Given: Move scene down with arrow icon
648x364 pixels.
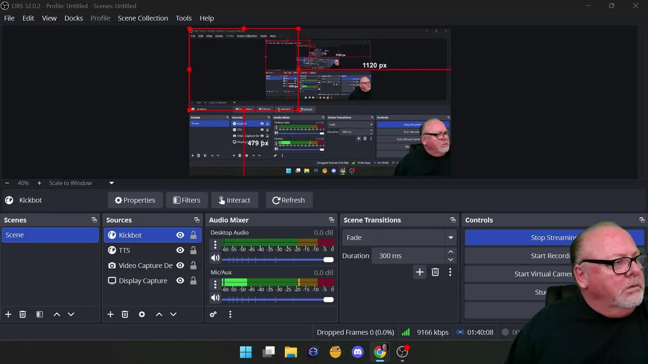Looking at the screenshot, I should [71, 314].
